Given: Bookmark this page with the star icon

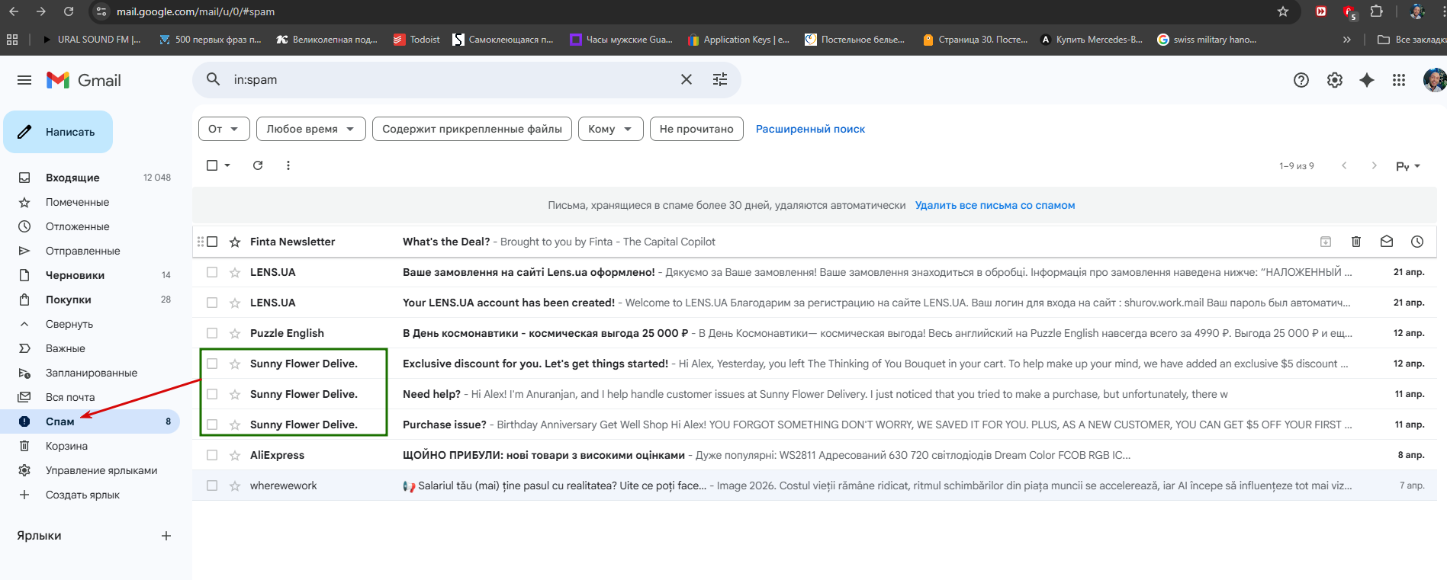Looking at the screenshot, I should (x=1283, y=11).
